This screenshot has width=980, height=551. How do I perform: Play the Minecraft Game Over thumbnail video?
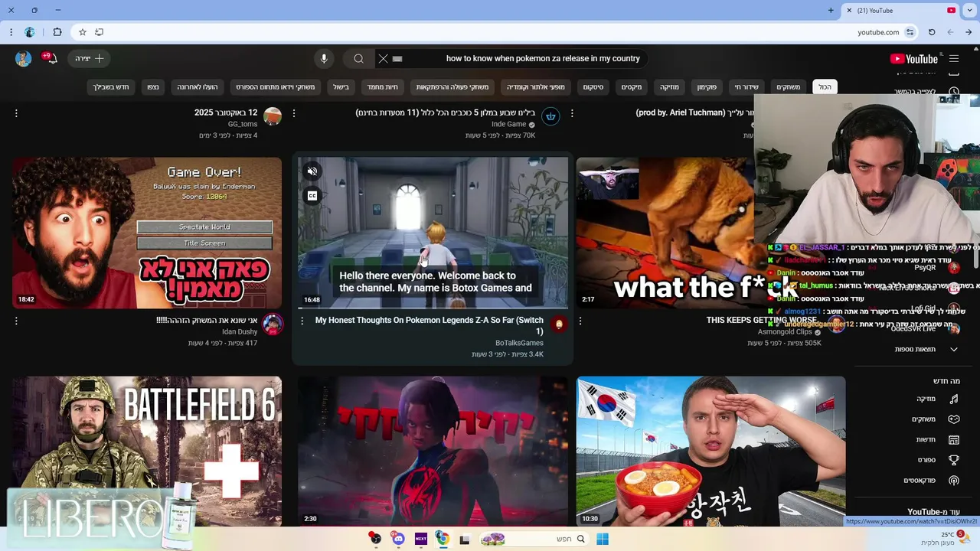147,233
